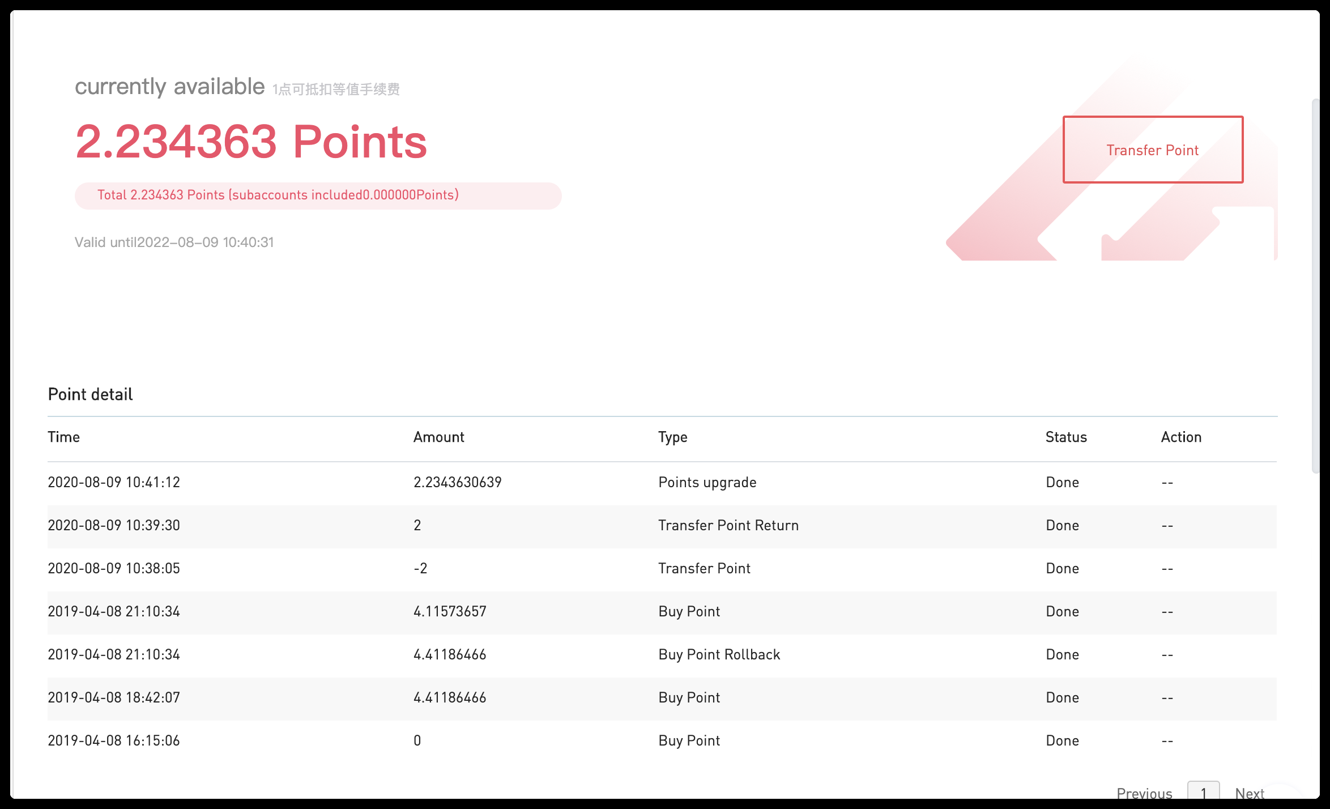Click the Action column header

coord(1181,437)
